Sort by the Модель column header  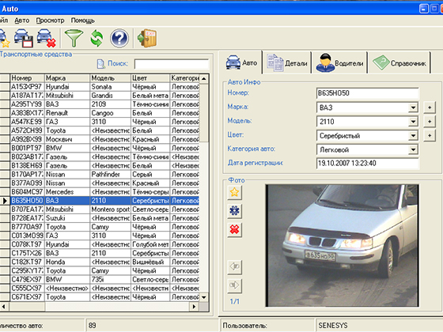(111, 78)
